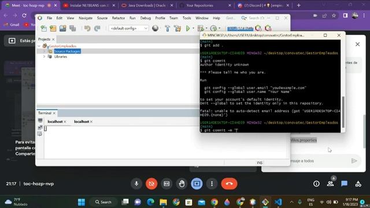370x208 pixels.
Task: Show the participants panel in Meet
Action: 330,184
